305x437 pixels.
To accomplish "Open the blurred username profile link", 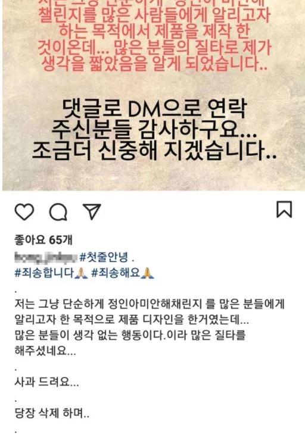I will click(45, 257).
